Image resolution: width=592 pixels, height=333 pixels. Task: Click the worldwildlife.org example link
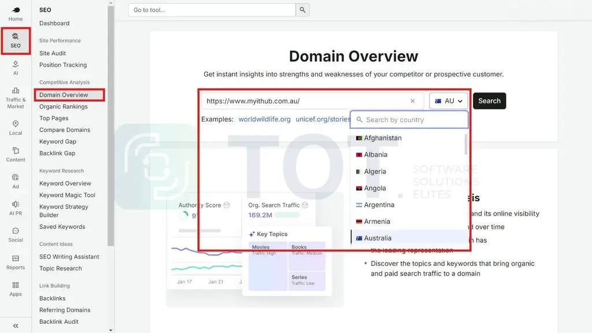click(x=265, y=119)
